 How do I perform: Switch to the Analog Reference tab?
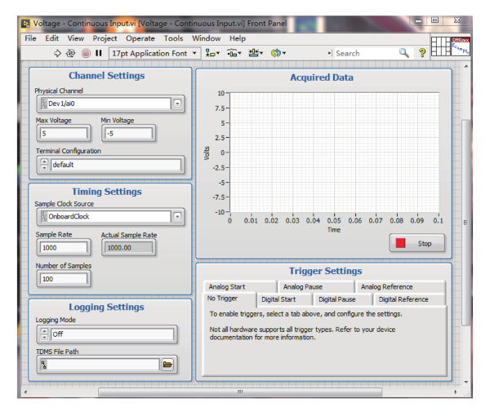click(401, 287)
